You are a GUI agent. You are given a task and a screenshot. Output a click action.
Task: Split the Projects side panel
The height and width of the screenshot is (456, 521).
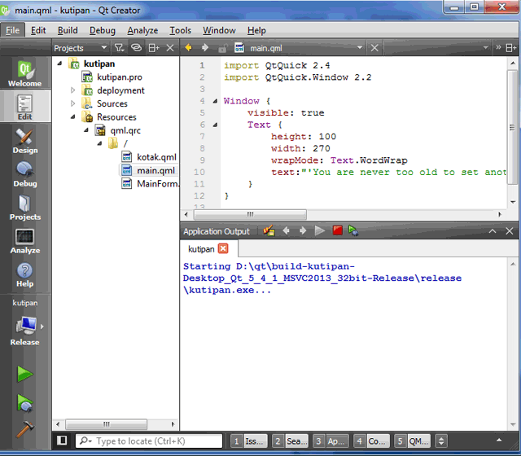coord(154,48)
